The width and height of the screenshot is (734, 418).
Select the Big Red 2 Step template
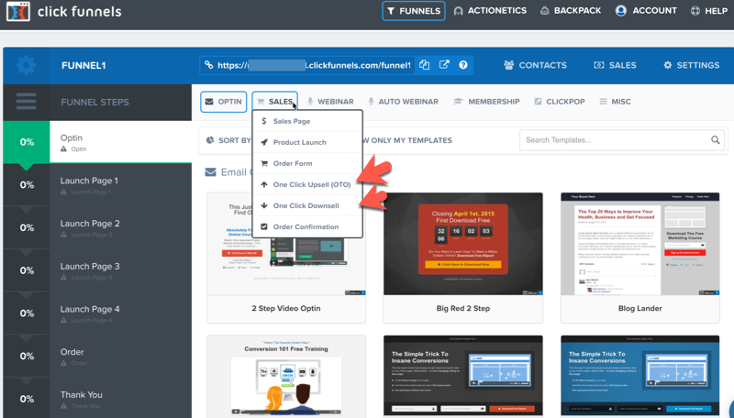click(463, 258)
